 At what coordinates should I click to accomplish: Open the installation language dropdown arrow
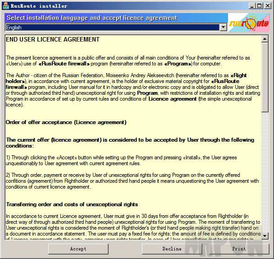click(223, 28)
